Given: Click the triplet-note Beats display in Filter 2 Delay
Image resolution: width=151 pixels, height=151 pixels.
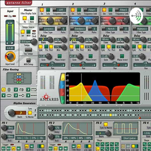Looking at the screenshot, I should point(74,39).
